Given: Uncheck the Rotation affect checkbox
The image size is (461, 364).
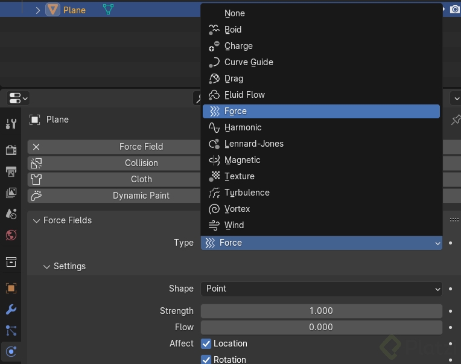Looking at the screenshot, I should click(x=206, y=360).
